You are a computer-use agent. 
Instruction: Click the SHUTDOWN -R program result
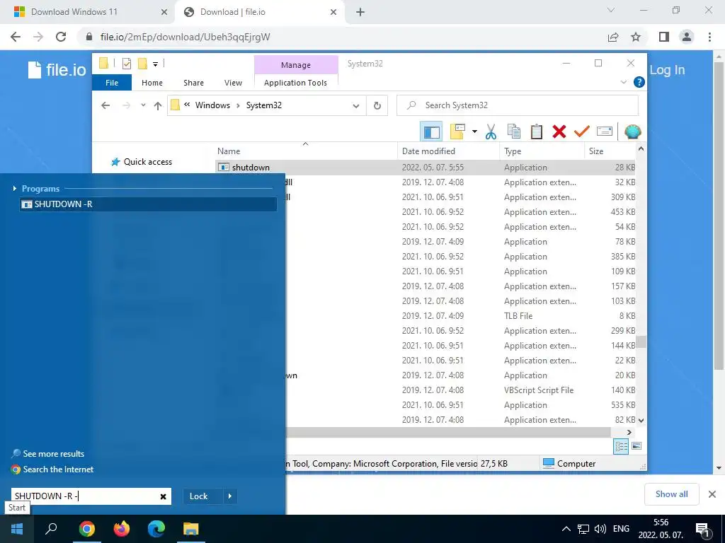click(149, 204)
